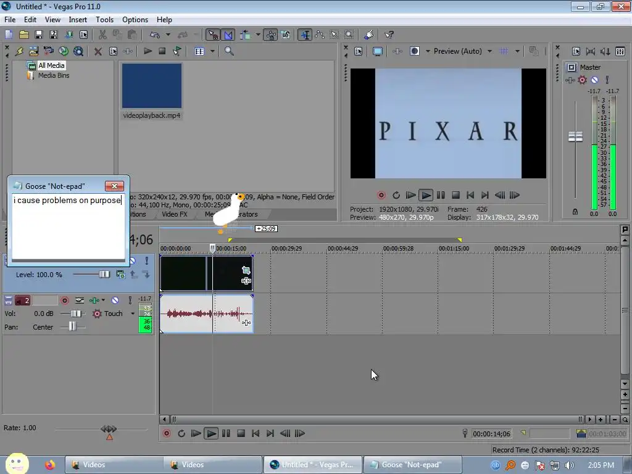The image size is (632, 474).
Task: Open Overlays dropdown arrow in preview
Action: [517, 51]
